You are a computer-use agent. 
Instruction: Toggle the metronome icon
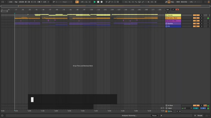[39, 2]
